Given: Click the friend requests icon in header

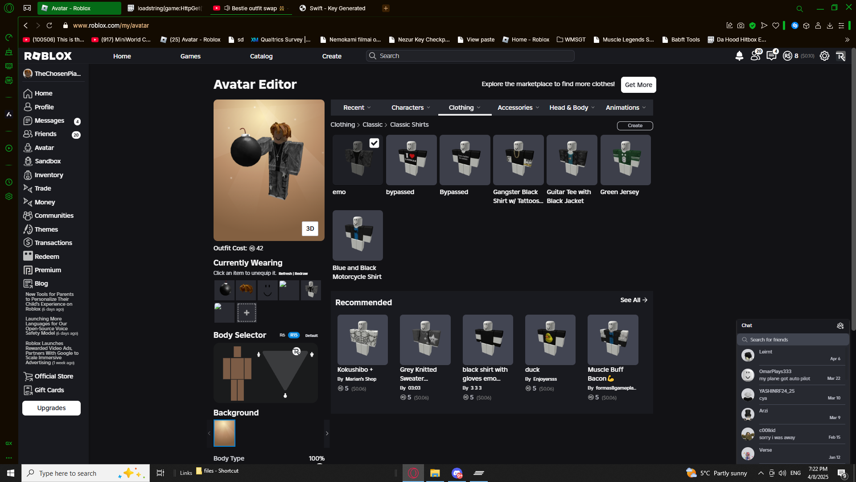Looking at the screenshot, I should click(x=755, y=56).
